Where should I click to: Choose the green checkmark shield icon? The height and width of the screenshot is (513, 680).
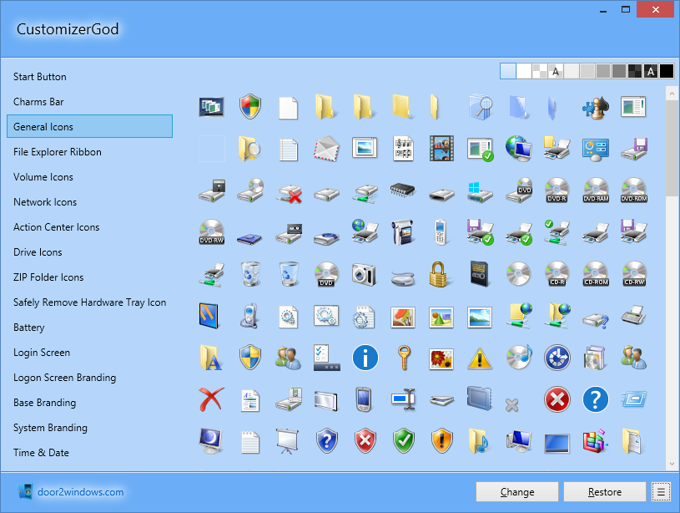tap(404, 441)
